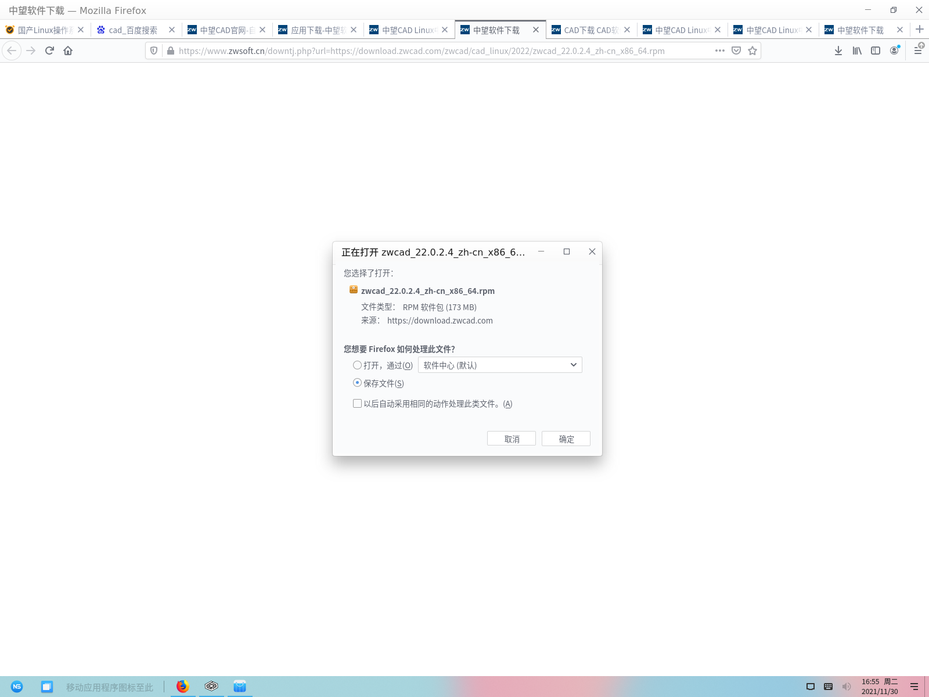929x697 pixels.
Task: Open the Firefox hamburger menu
Action: pos(918,51)
